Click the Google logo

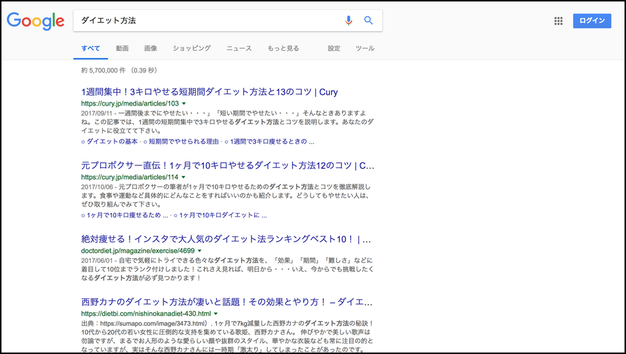(x=36, y=21)
